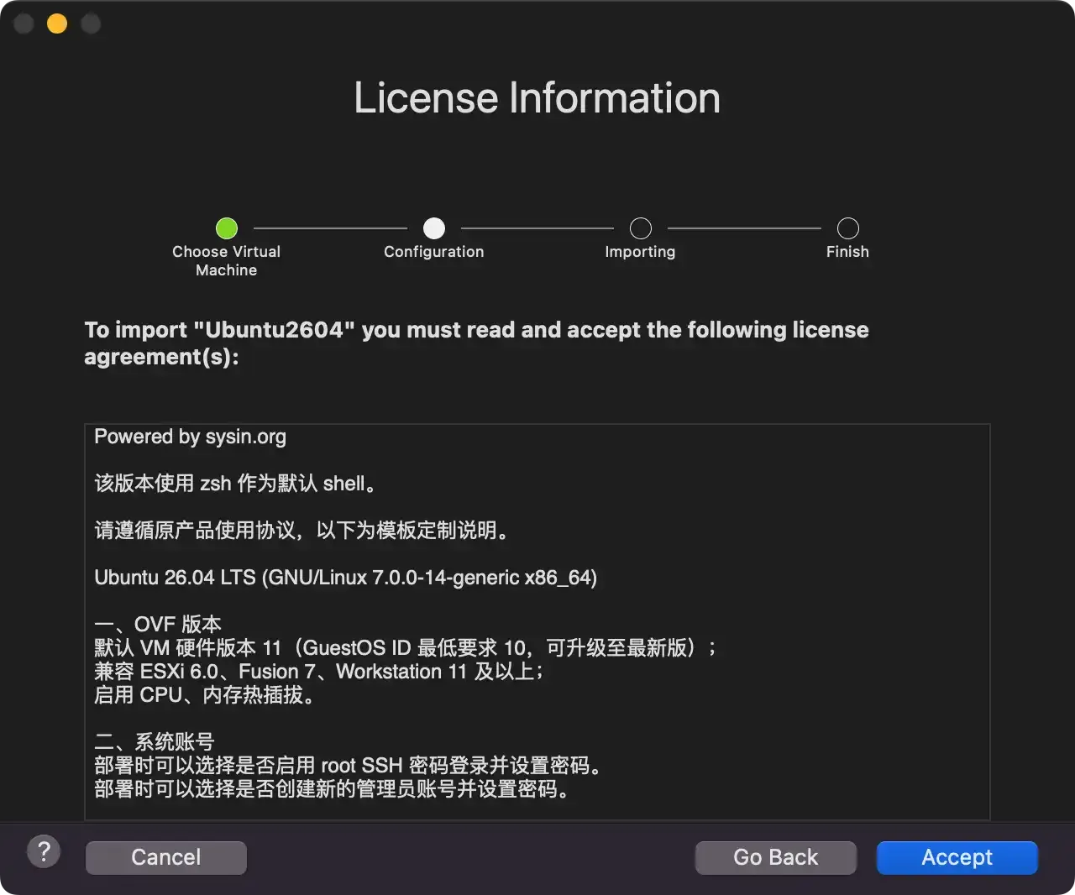Click the 'Importing' step label
The image size is (1075, 895).
tap(640, 252)
